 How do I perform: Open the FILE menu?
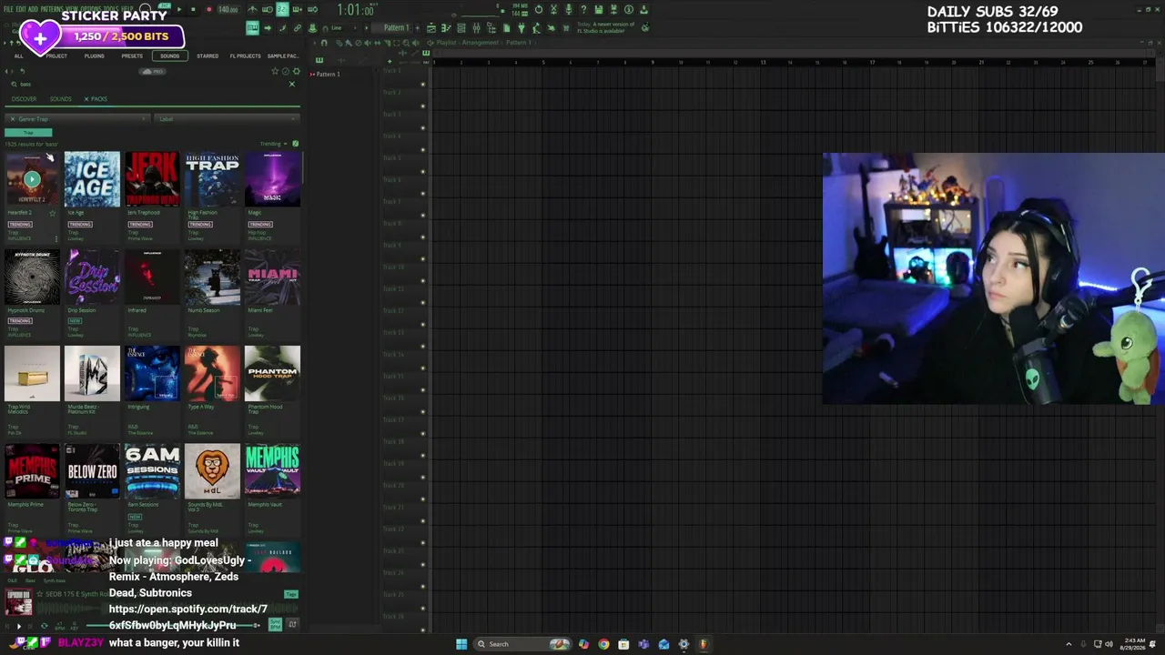click(x=8, y=9)
